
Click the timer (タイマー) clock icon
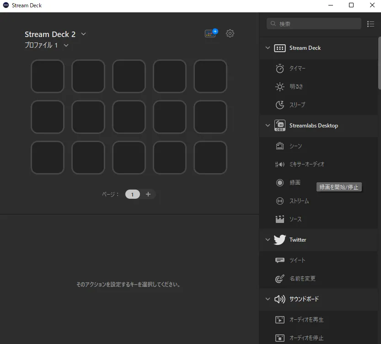pos(279,69)
